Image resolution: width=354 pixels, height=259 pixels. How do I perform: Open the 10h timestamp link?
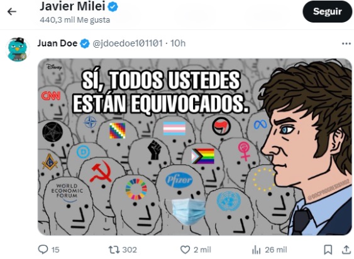tap(178, 43)
